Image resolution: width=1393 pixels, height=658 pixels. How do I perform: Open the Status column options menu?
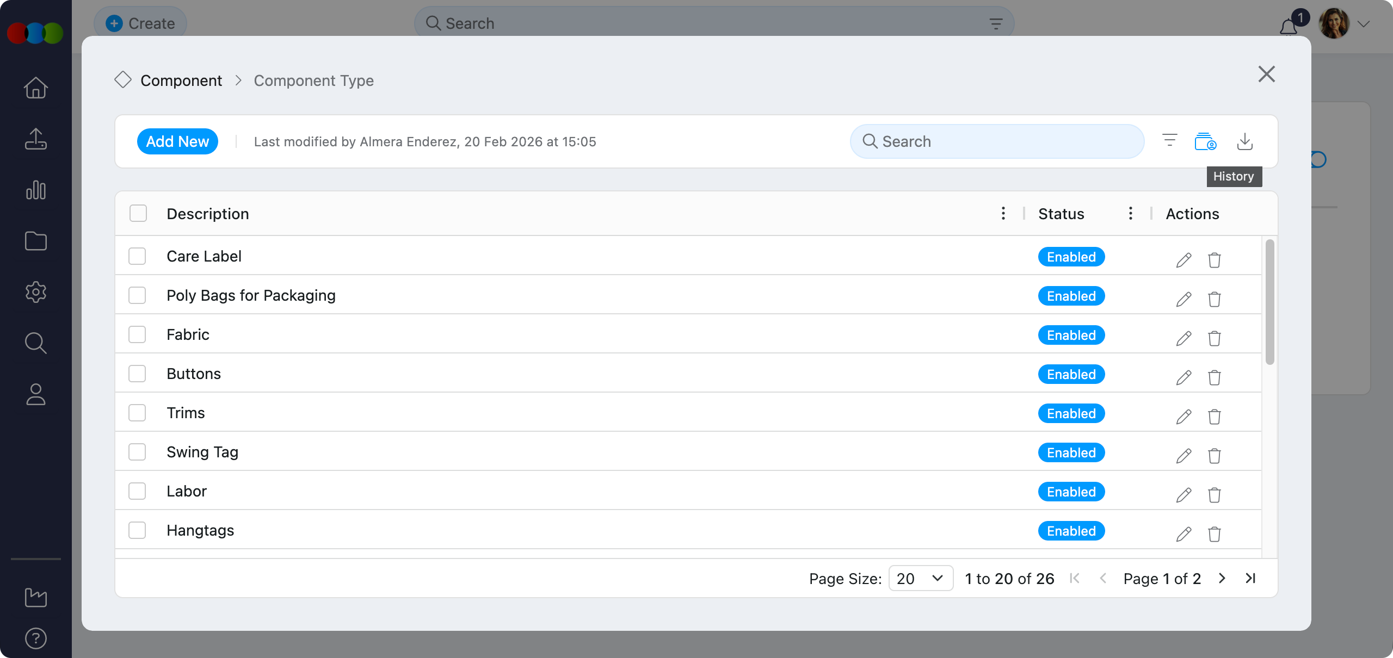[1130, 213]
